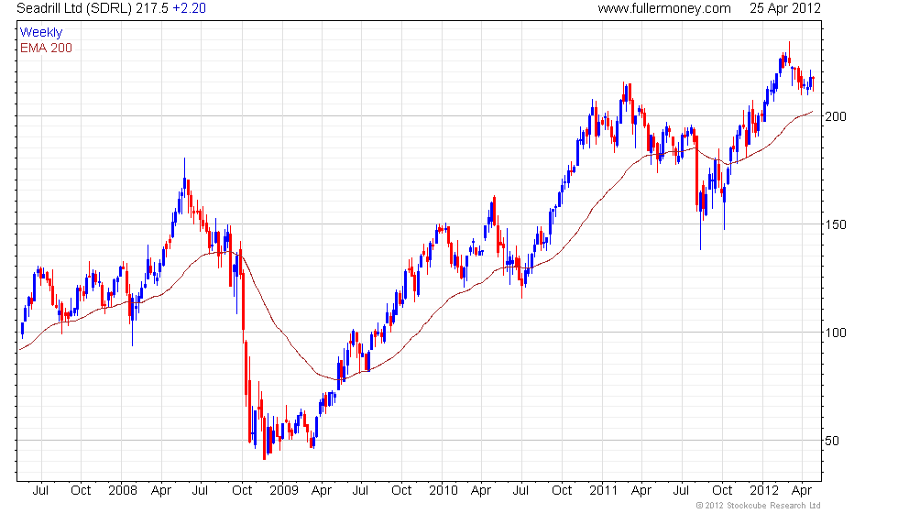
Task: Click the 100 price axis label
Action: (835, 333)
